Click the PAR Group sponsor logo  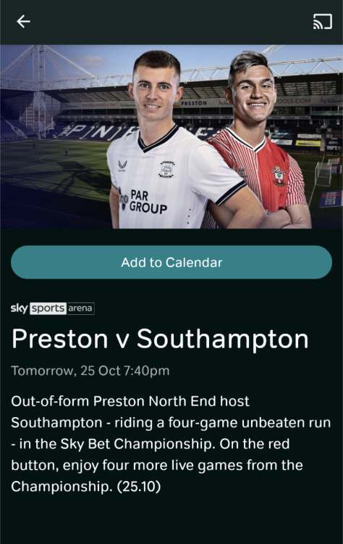click(143, 201)
